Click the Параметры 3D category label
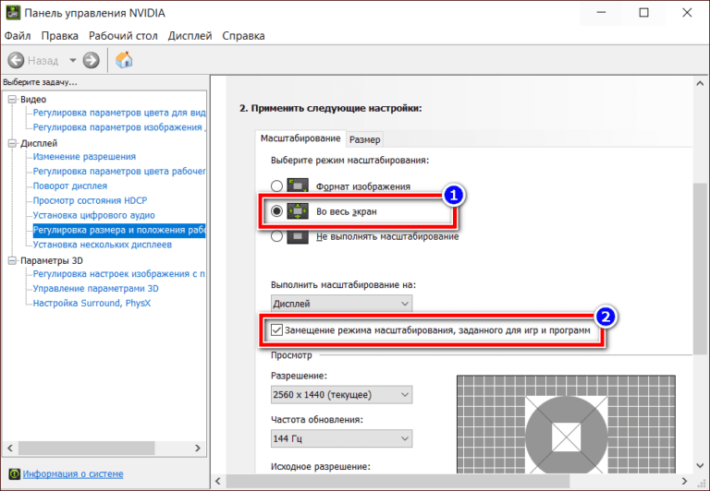 point(52,260)
